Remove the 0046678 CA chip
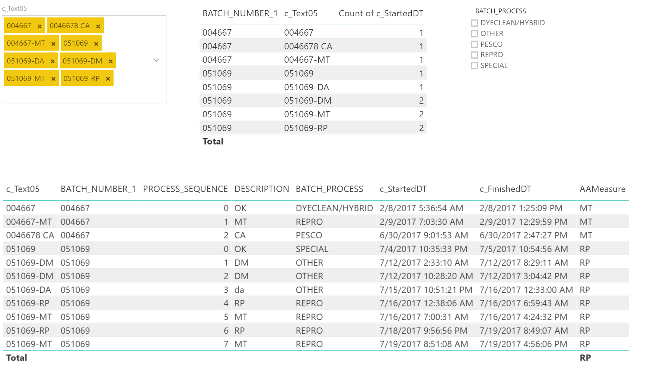The height and width of the screenshot is (371, 657). click(x=98, y=26)
